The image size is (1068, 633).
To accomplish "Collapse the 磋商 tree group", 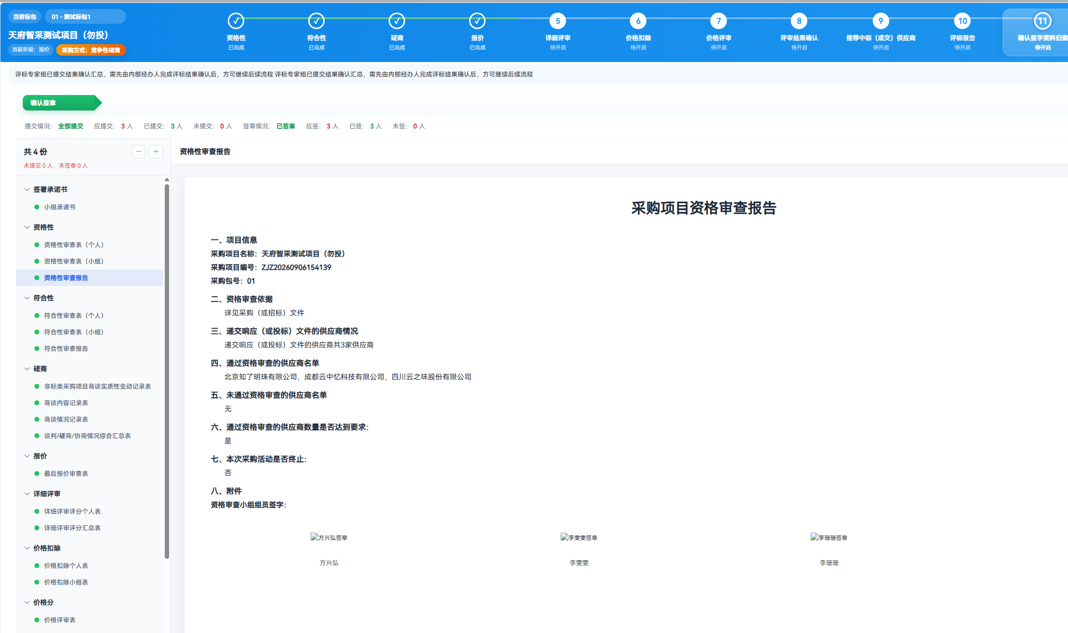I will coord(27,369).
